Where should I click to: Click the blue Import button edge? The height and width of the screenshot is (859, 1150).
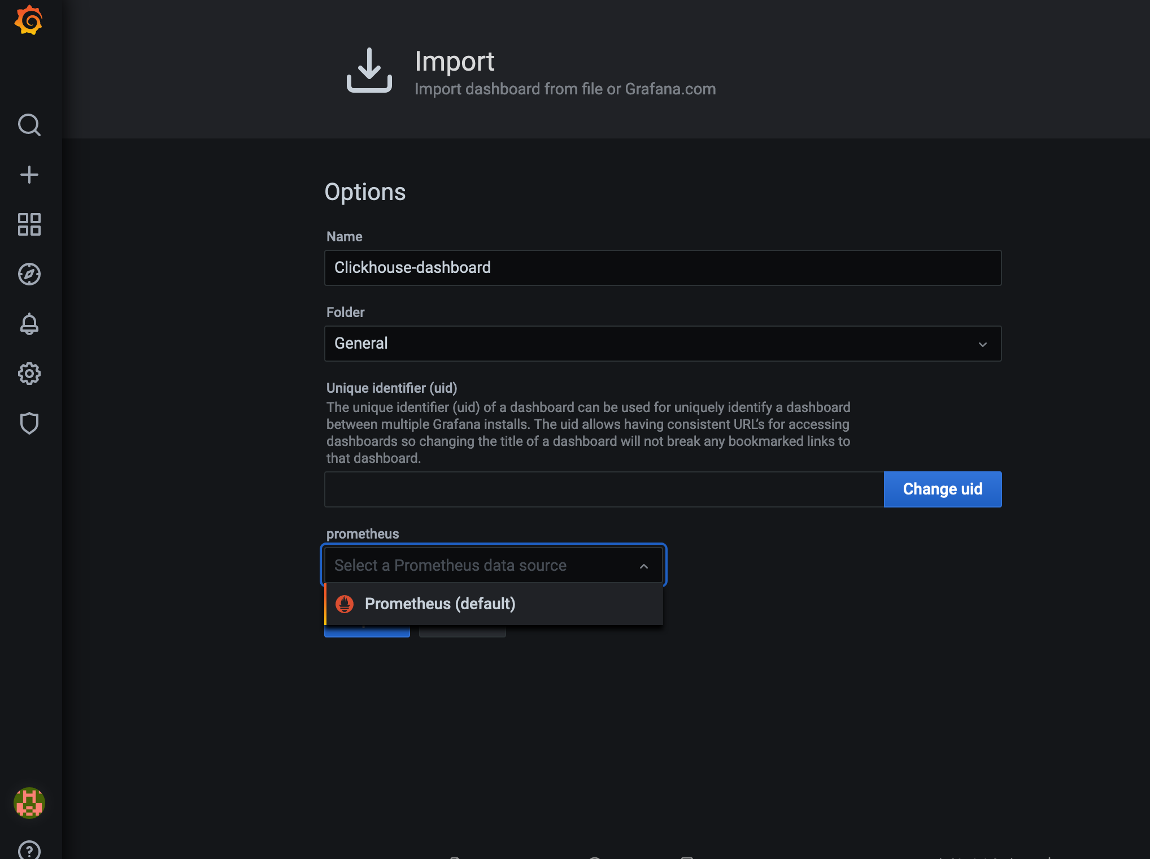366,632
